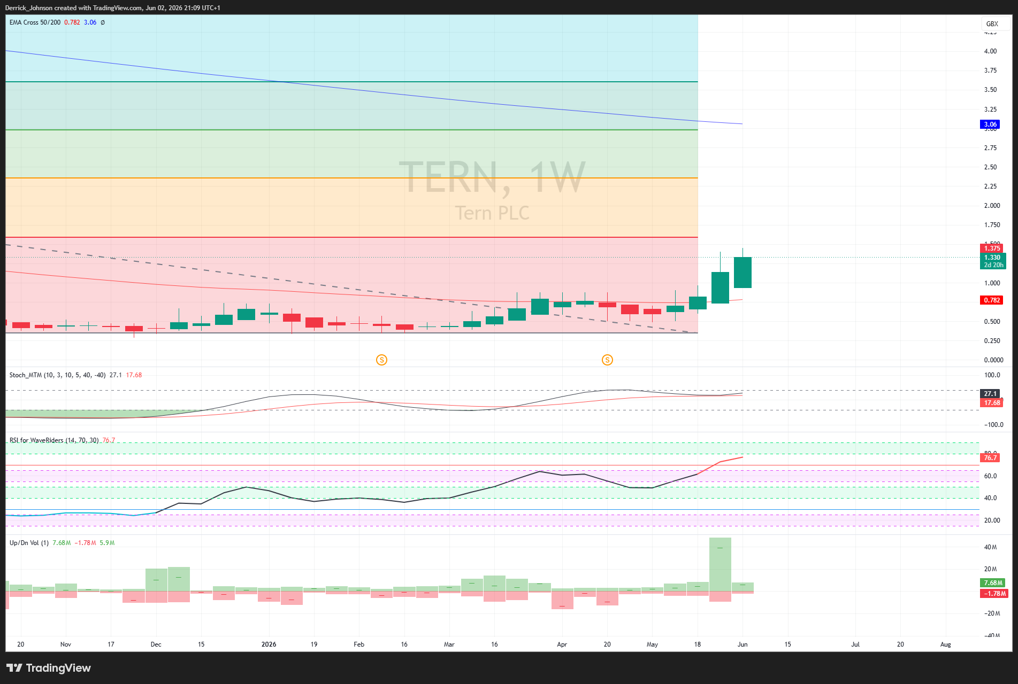This screenshot has width=1018, height=684.
Task: Click the RSI for WaveRiders indicator legend
Action: [x=54, y=440]
